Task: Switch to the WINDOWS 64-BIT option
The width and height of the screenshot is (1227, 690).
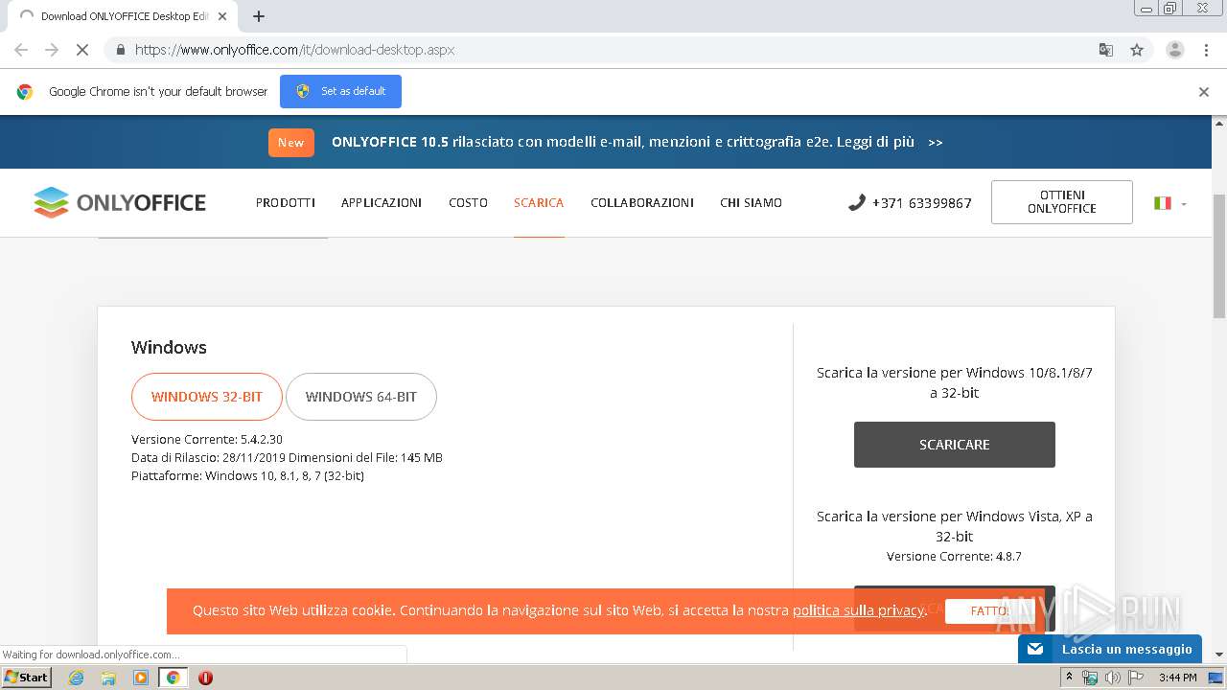Action: click(x=361, y=397)
